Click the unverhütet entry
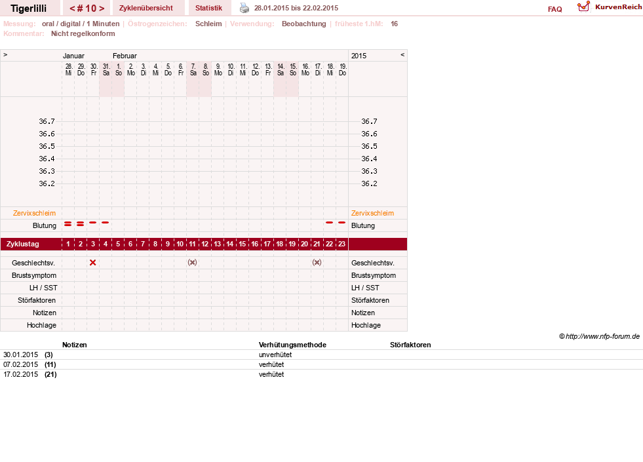The height and width of the screenshot is (462, 643). (275, 355)
